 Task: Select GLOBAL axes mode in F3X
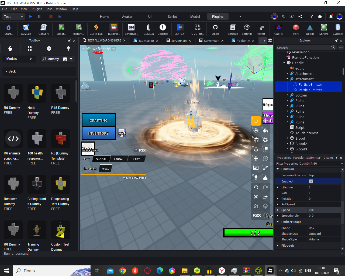click(x=101, y=159)
